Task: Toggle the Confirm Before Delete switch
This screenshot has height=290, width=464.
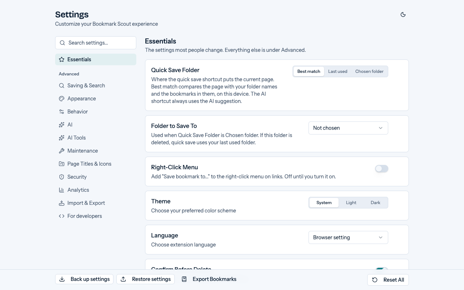Action: coord(382,269)
